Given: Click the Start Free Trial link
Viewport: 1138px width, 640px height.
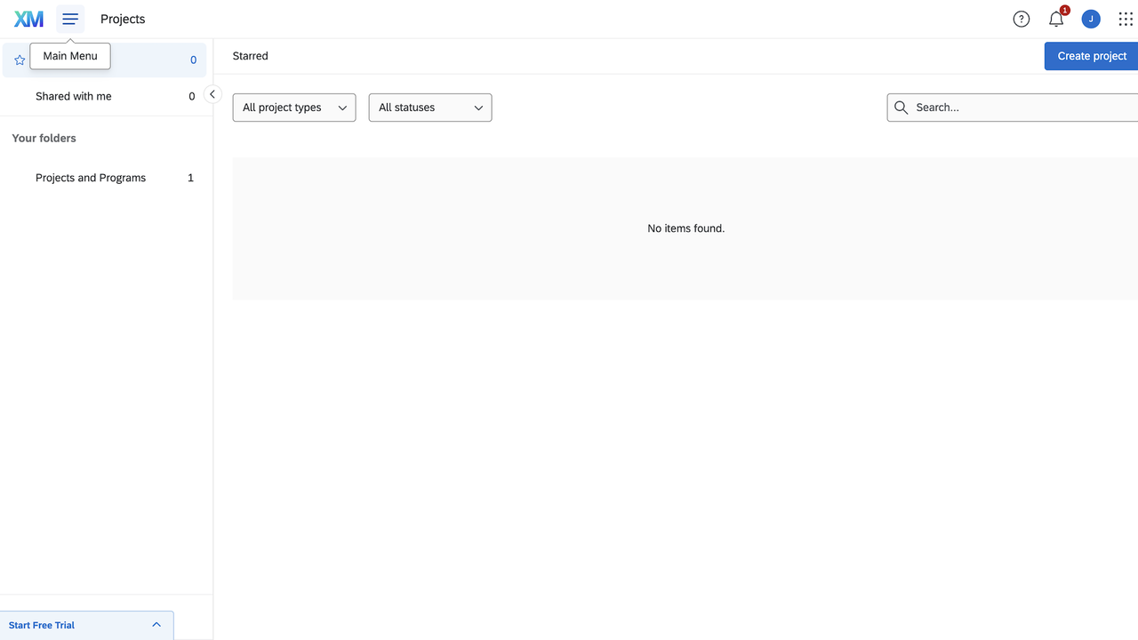Looking at the screenshot, I should pos(42,626).
